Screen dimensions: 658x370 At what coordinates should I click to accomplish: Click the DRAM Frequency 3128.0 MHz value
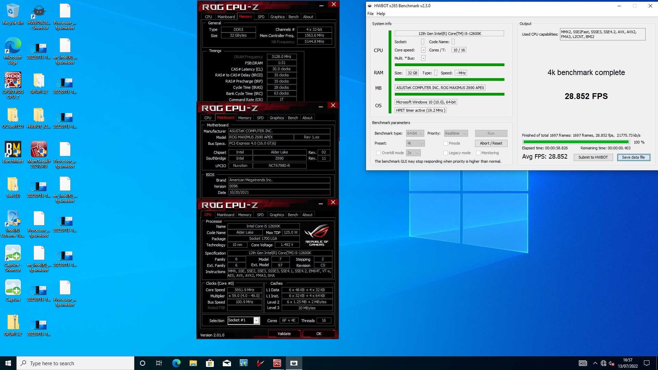(281, 57)
